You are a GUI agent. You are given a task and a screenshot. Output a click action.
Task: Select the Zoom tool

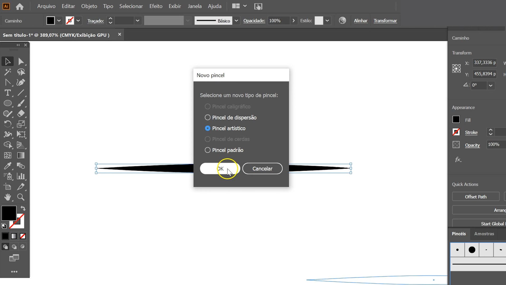point(21,197)
